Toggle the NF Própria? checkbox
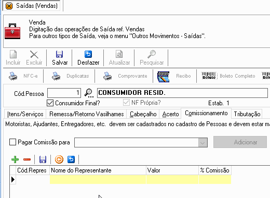The width and height of the screenshot is (270, 198). 126,103
